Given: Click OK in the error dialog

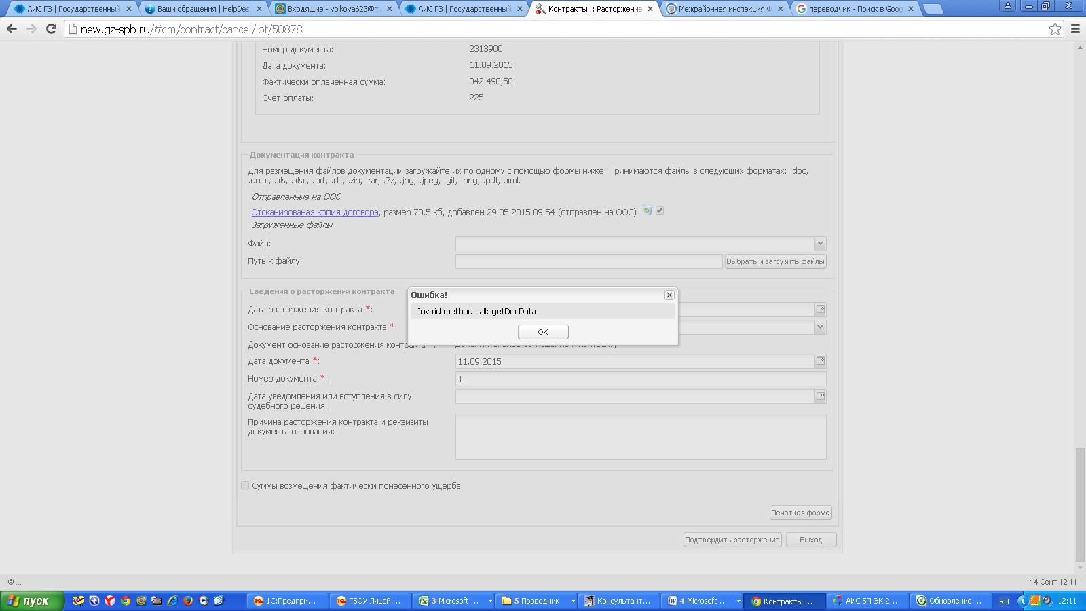Looking at the screenshot, I should click(543, 332).
